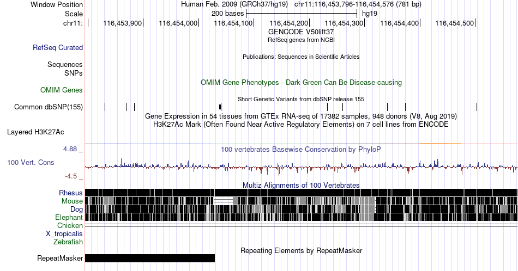Click the GTEx Gene Expression track title

coord(301,116)
